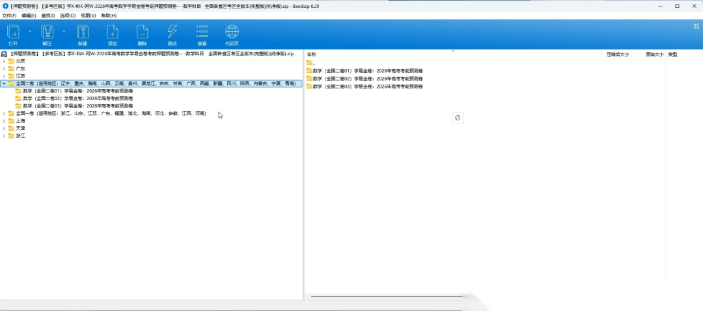The image size is (703, 311).
Task: Expand the 全国一卷 folder in the tree
Action: [4, 113]
